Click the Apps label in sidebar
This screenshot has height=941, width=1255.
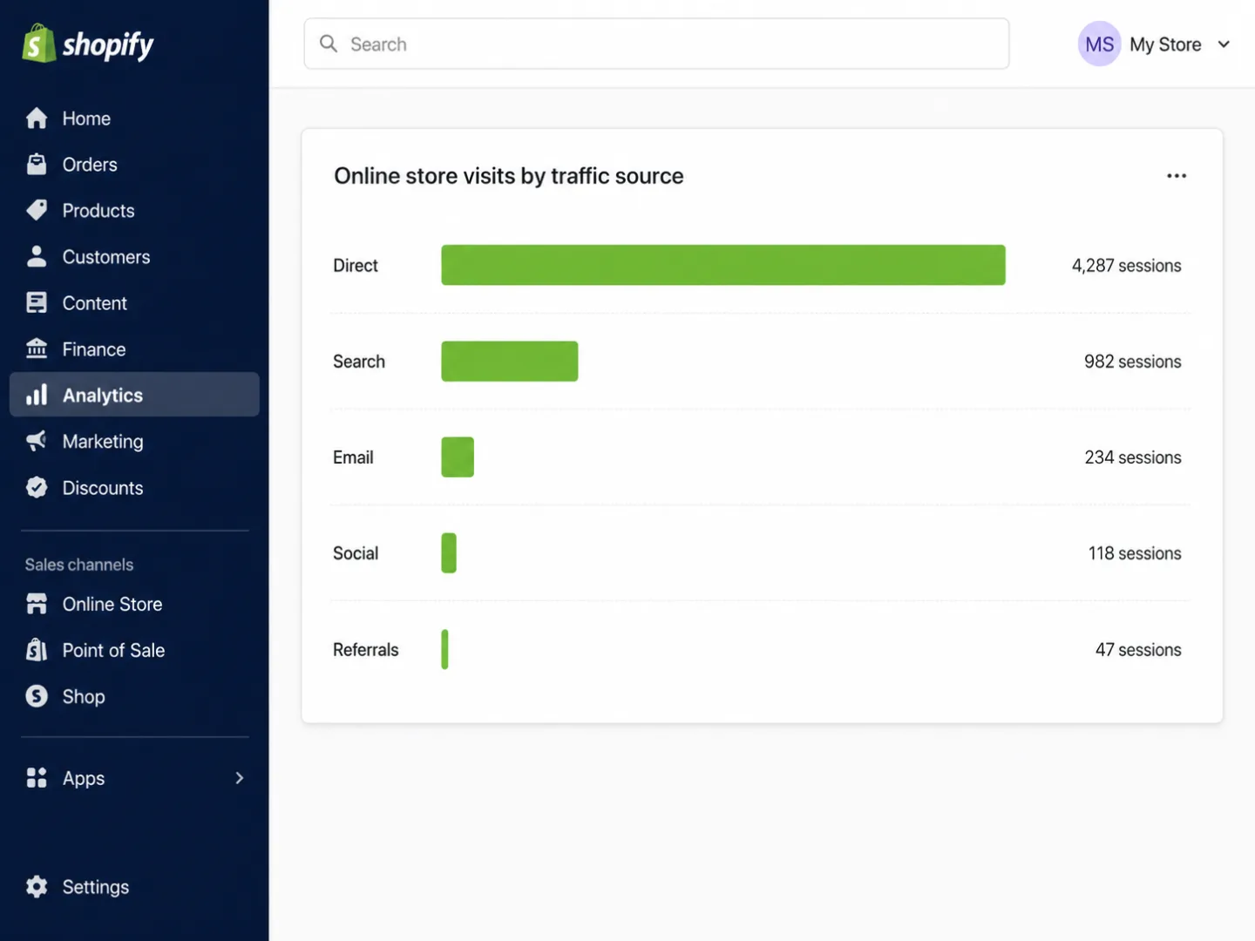point(84,779)
